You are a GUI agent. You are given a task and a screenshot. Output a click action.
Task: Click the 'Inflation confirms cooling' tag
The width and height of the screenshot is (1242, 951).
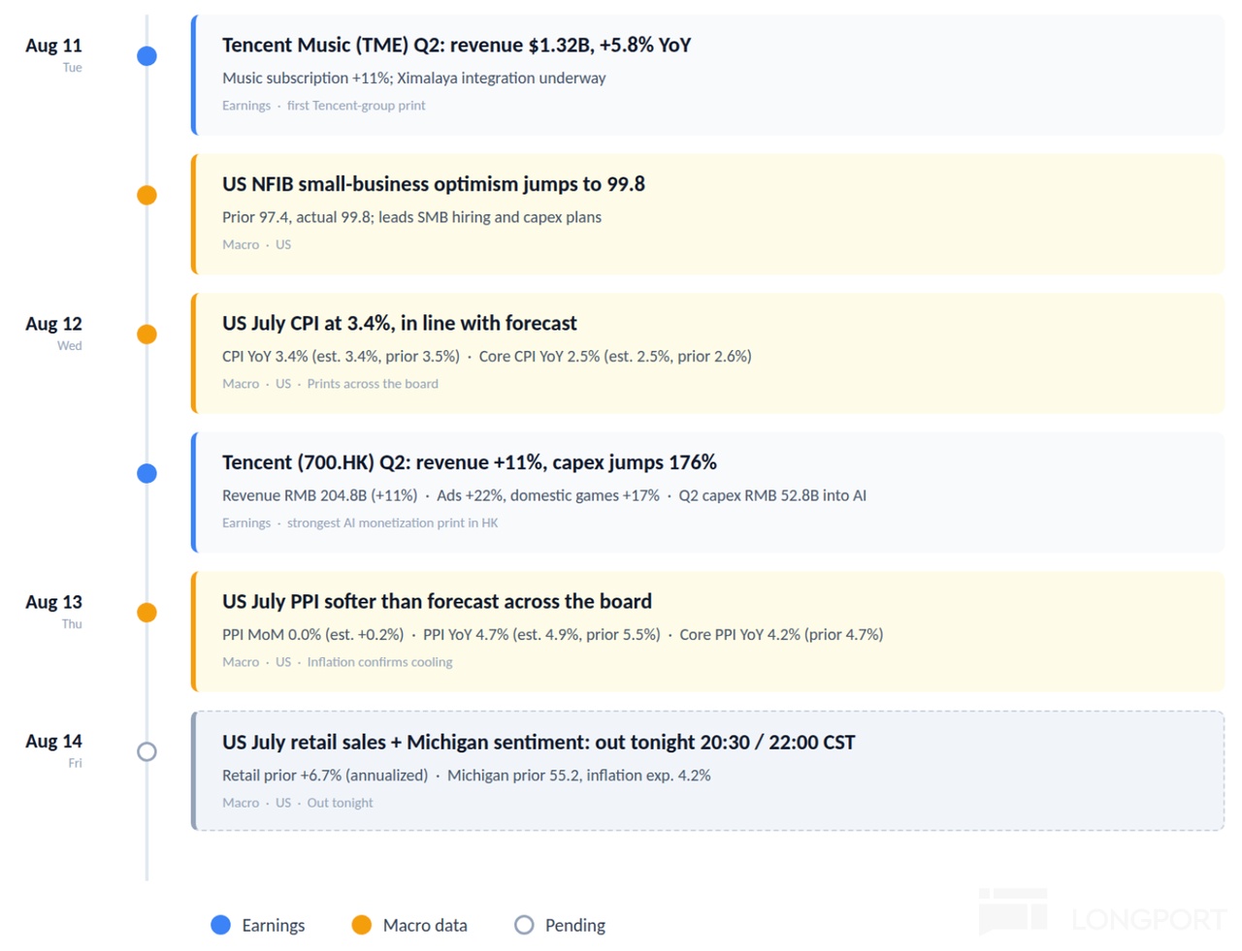[x=379, y=662]
